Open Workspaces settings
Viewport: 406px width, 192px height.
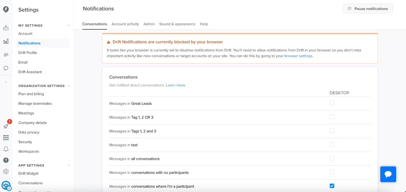pos(29,152)
